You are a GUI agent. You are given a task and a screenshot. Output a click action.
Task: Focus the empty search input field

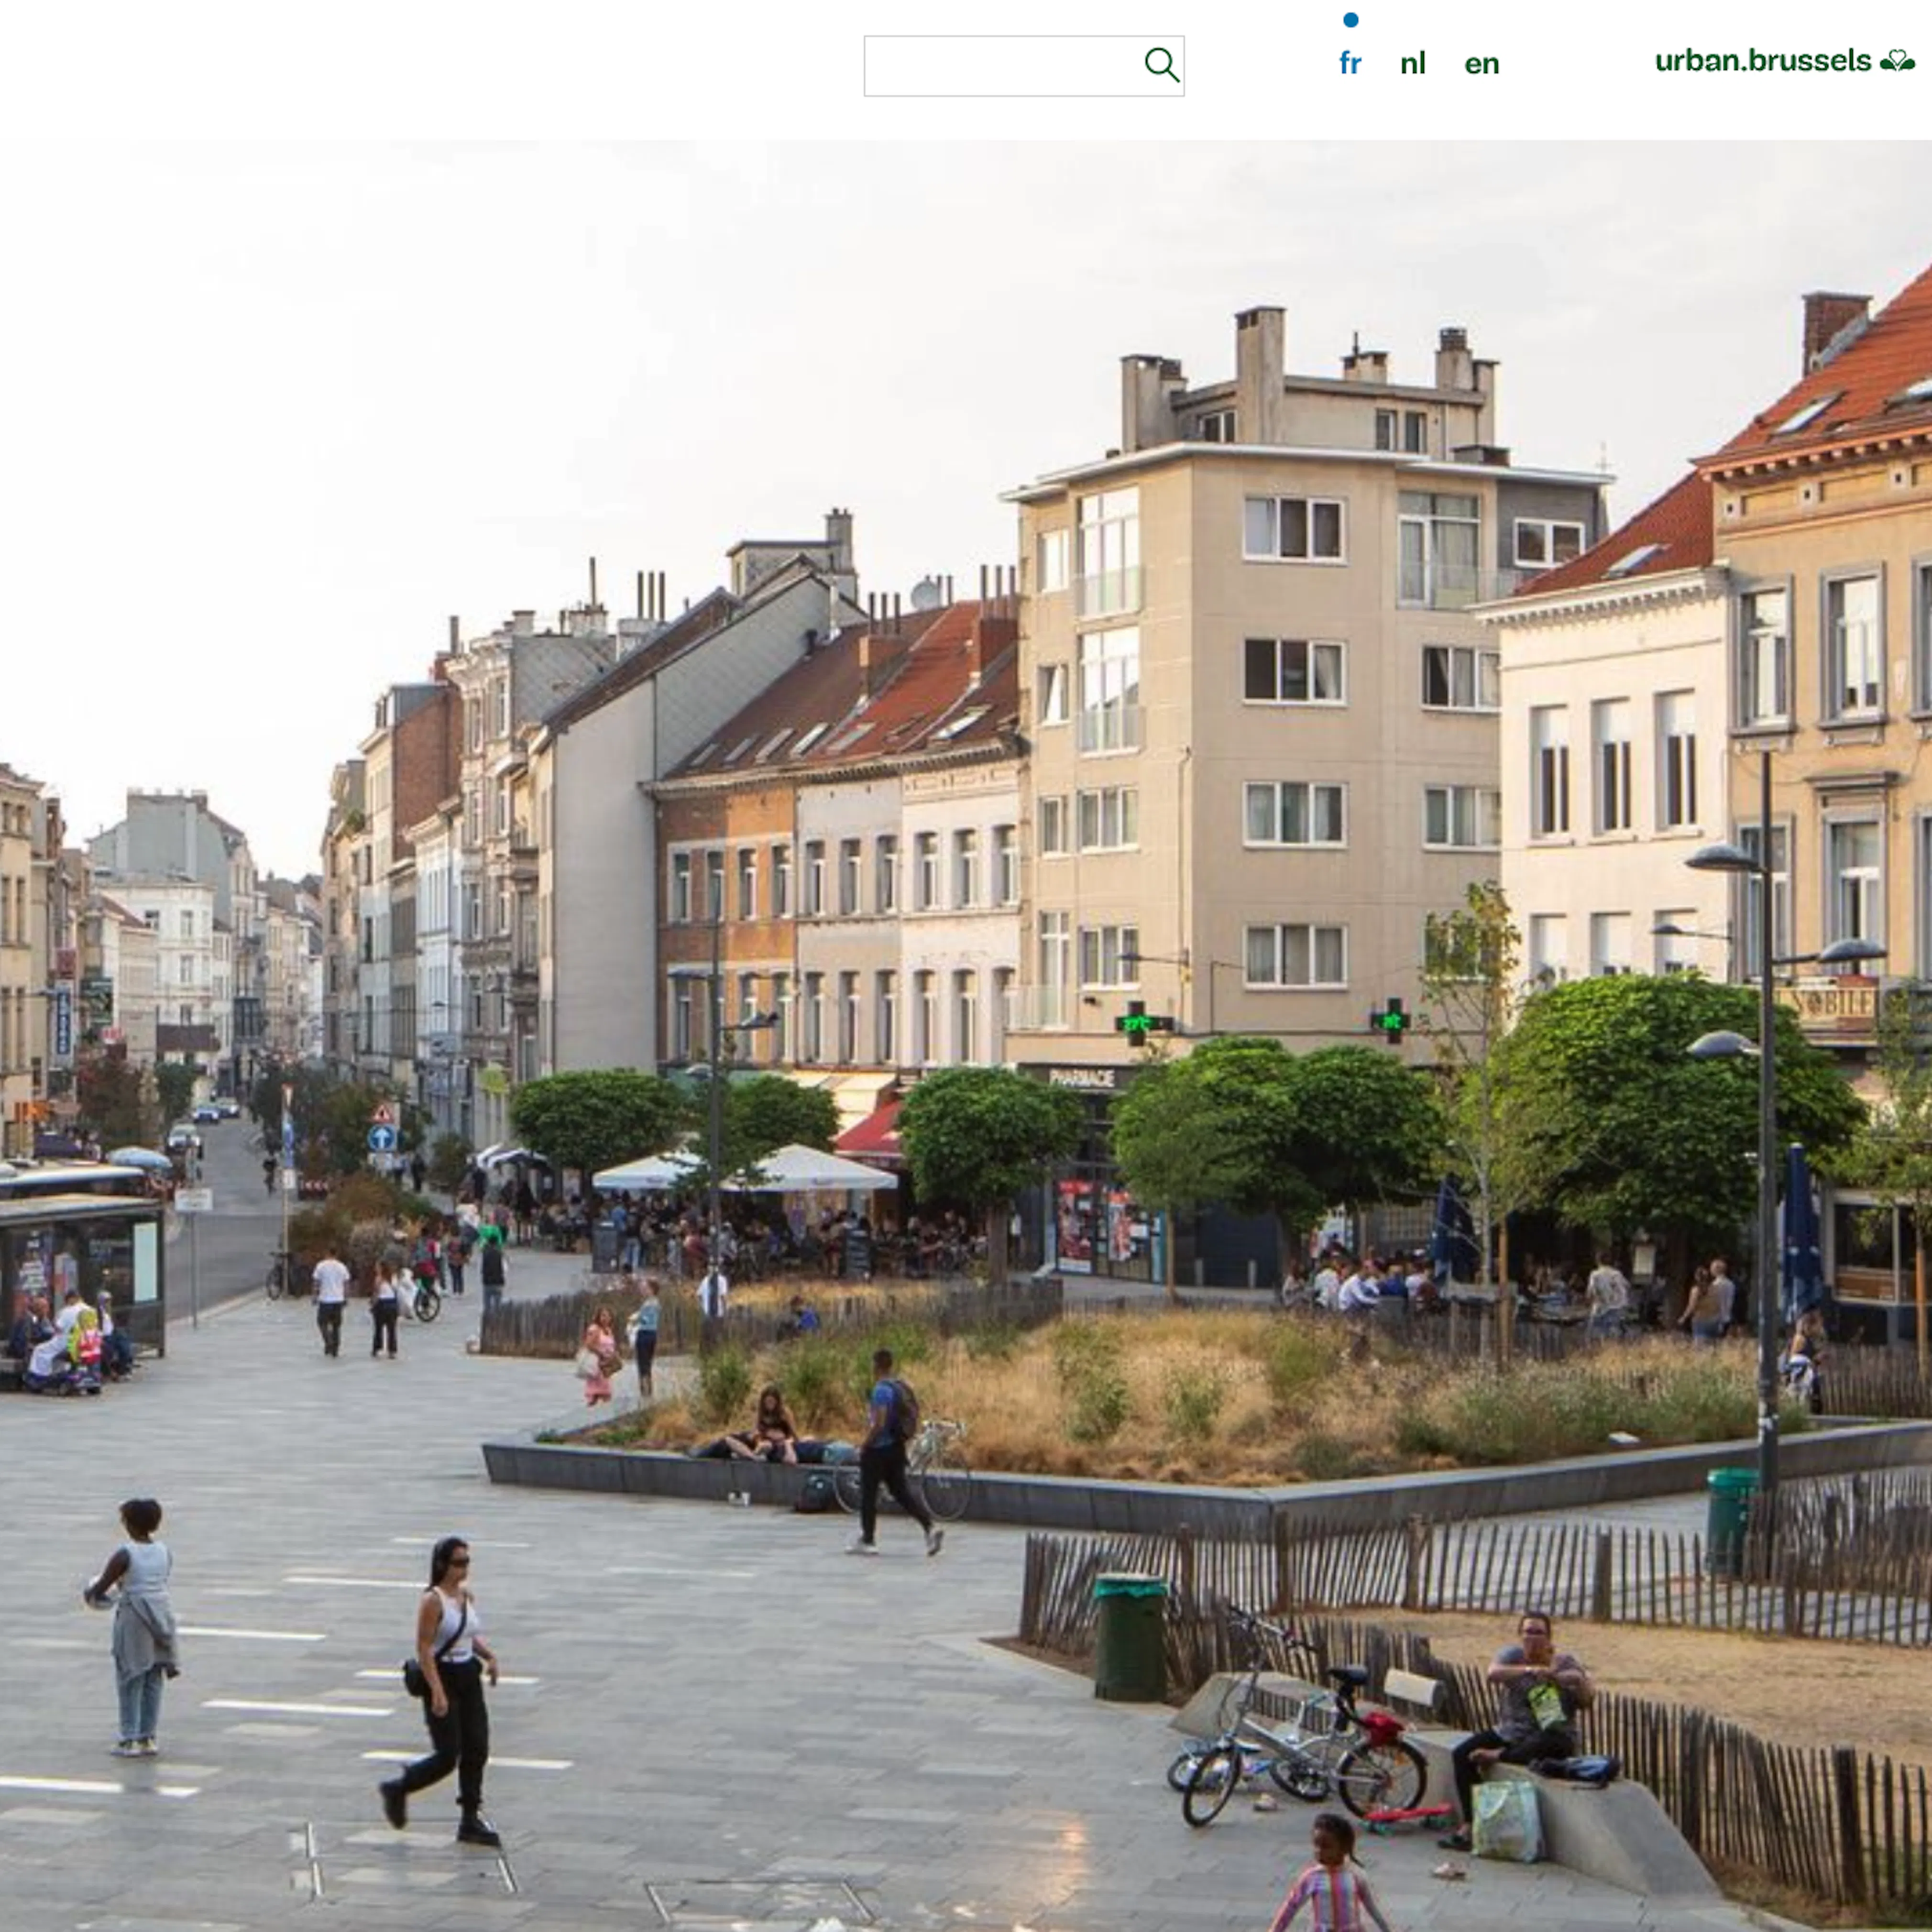tap(1000, 66)
